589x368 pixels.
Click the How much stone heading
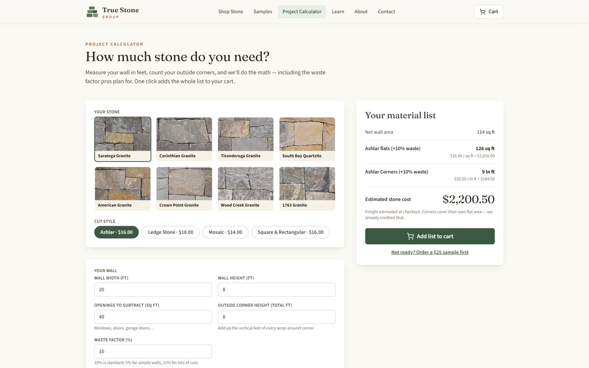point(178,57)
